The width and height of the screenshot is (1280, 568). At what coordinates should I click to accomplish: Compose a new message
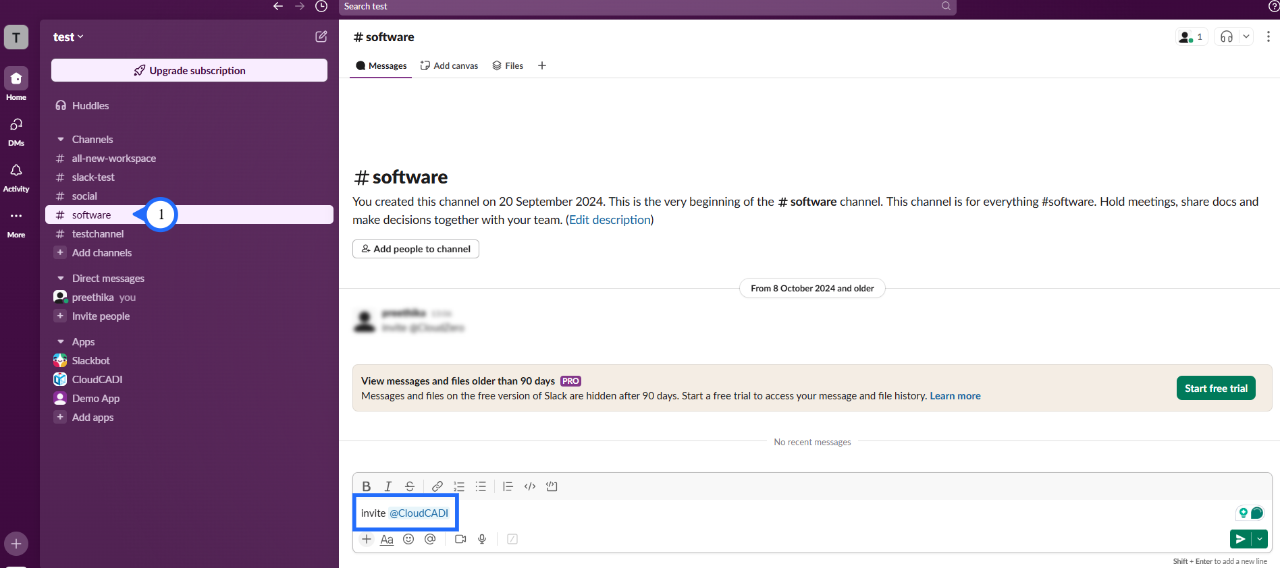(x=321, y=37)
